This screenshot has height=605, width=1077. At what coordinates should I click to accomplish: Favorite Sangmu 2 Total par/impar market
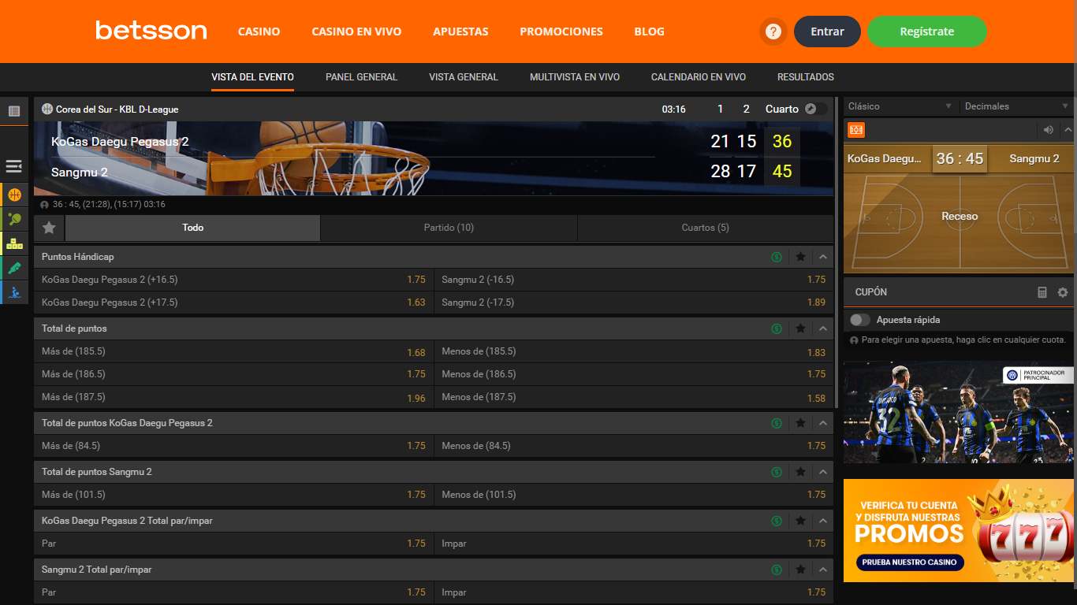tap(800, 570)
